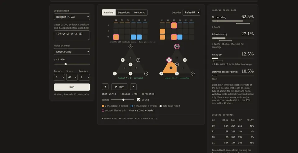Click data qubit 11 node in logical B
This screenshot has height=153, width=298.
pyautogui.click(x=184, y=60)
